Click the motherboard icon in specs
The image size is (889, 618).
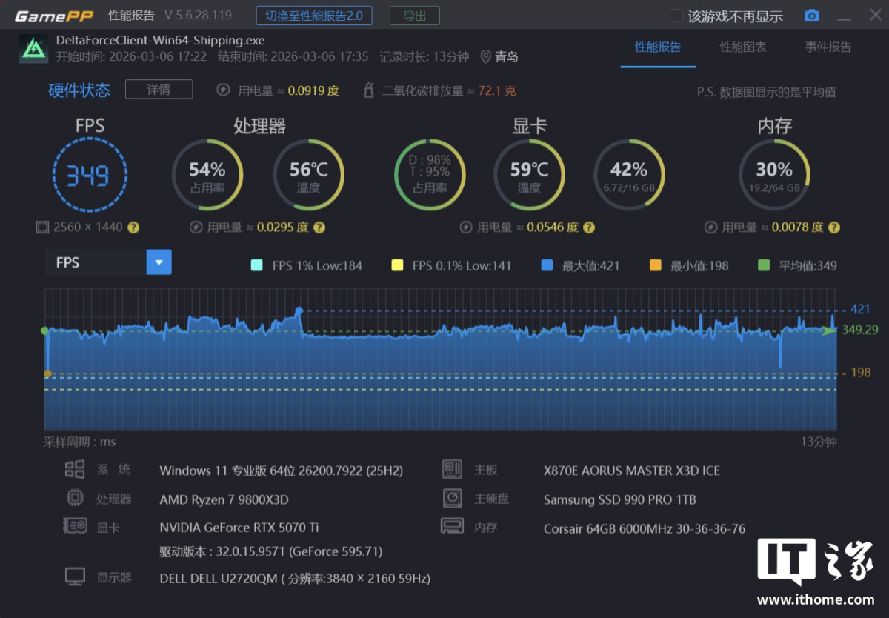tap(452, 469)
